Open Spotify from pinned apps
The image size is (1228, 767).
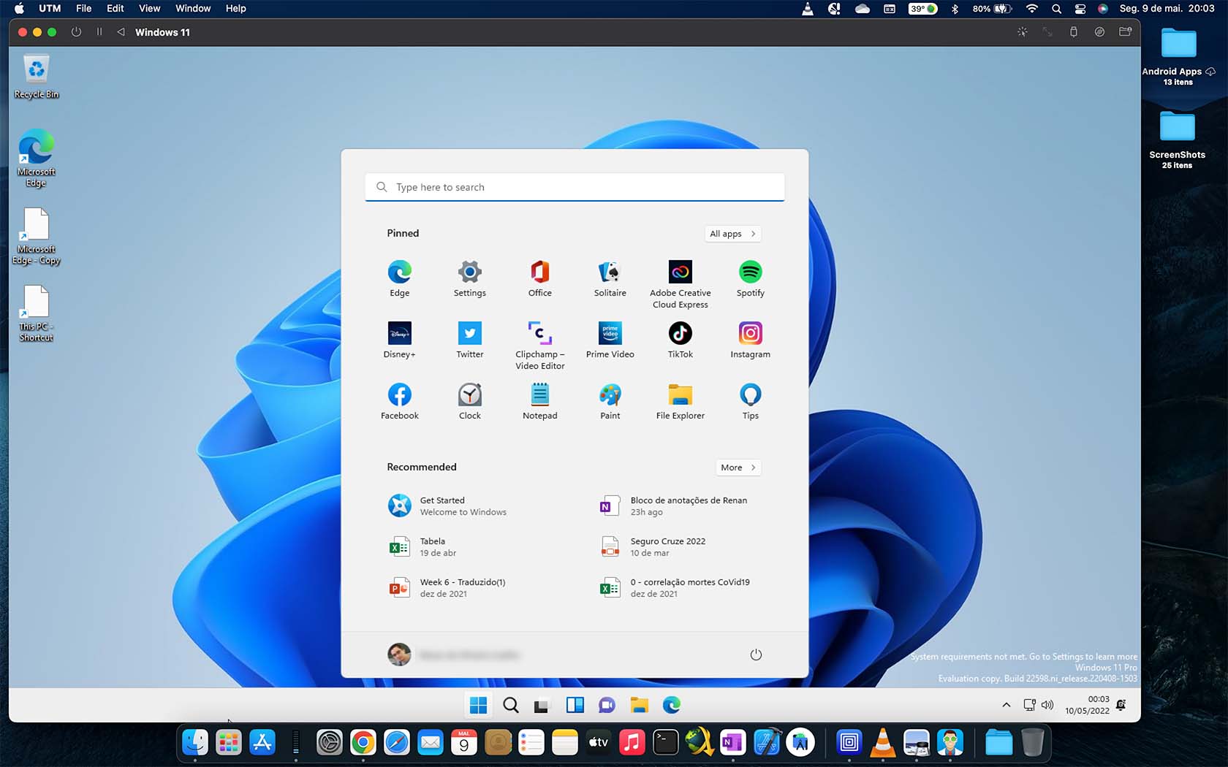pyautogui.click(x=750, y=278)
